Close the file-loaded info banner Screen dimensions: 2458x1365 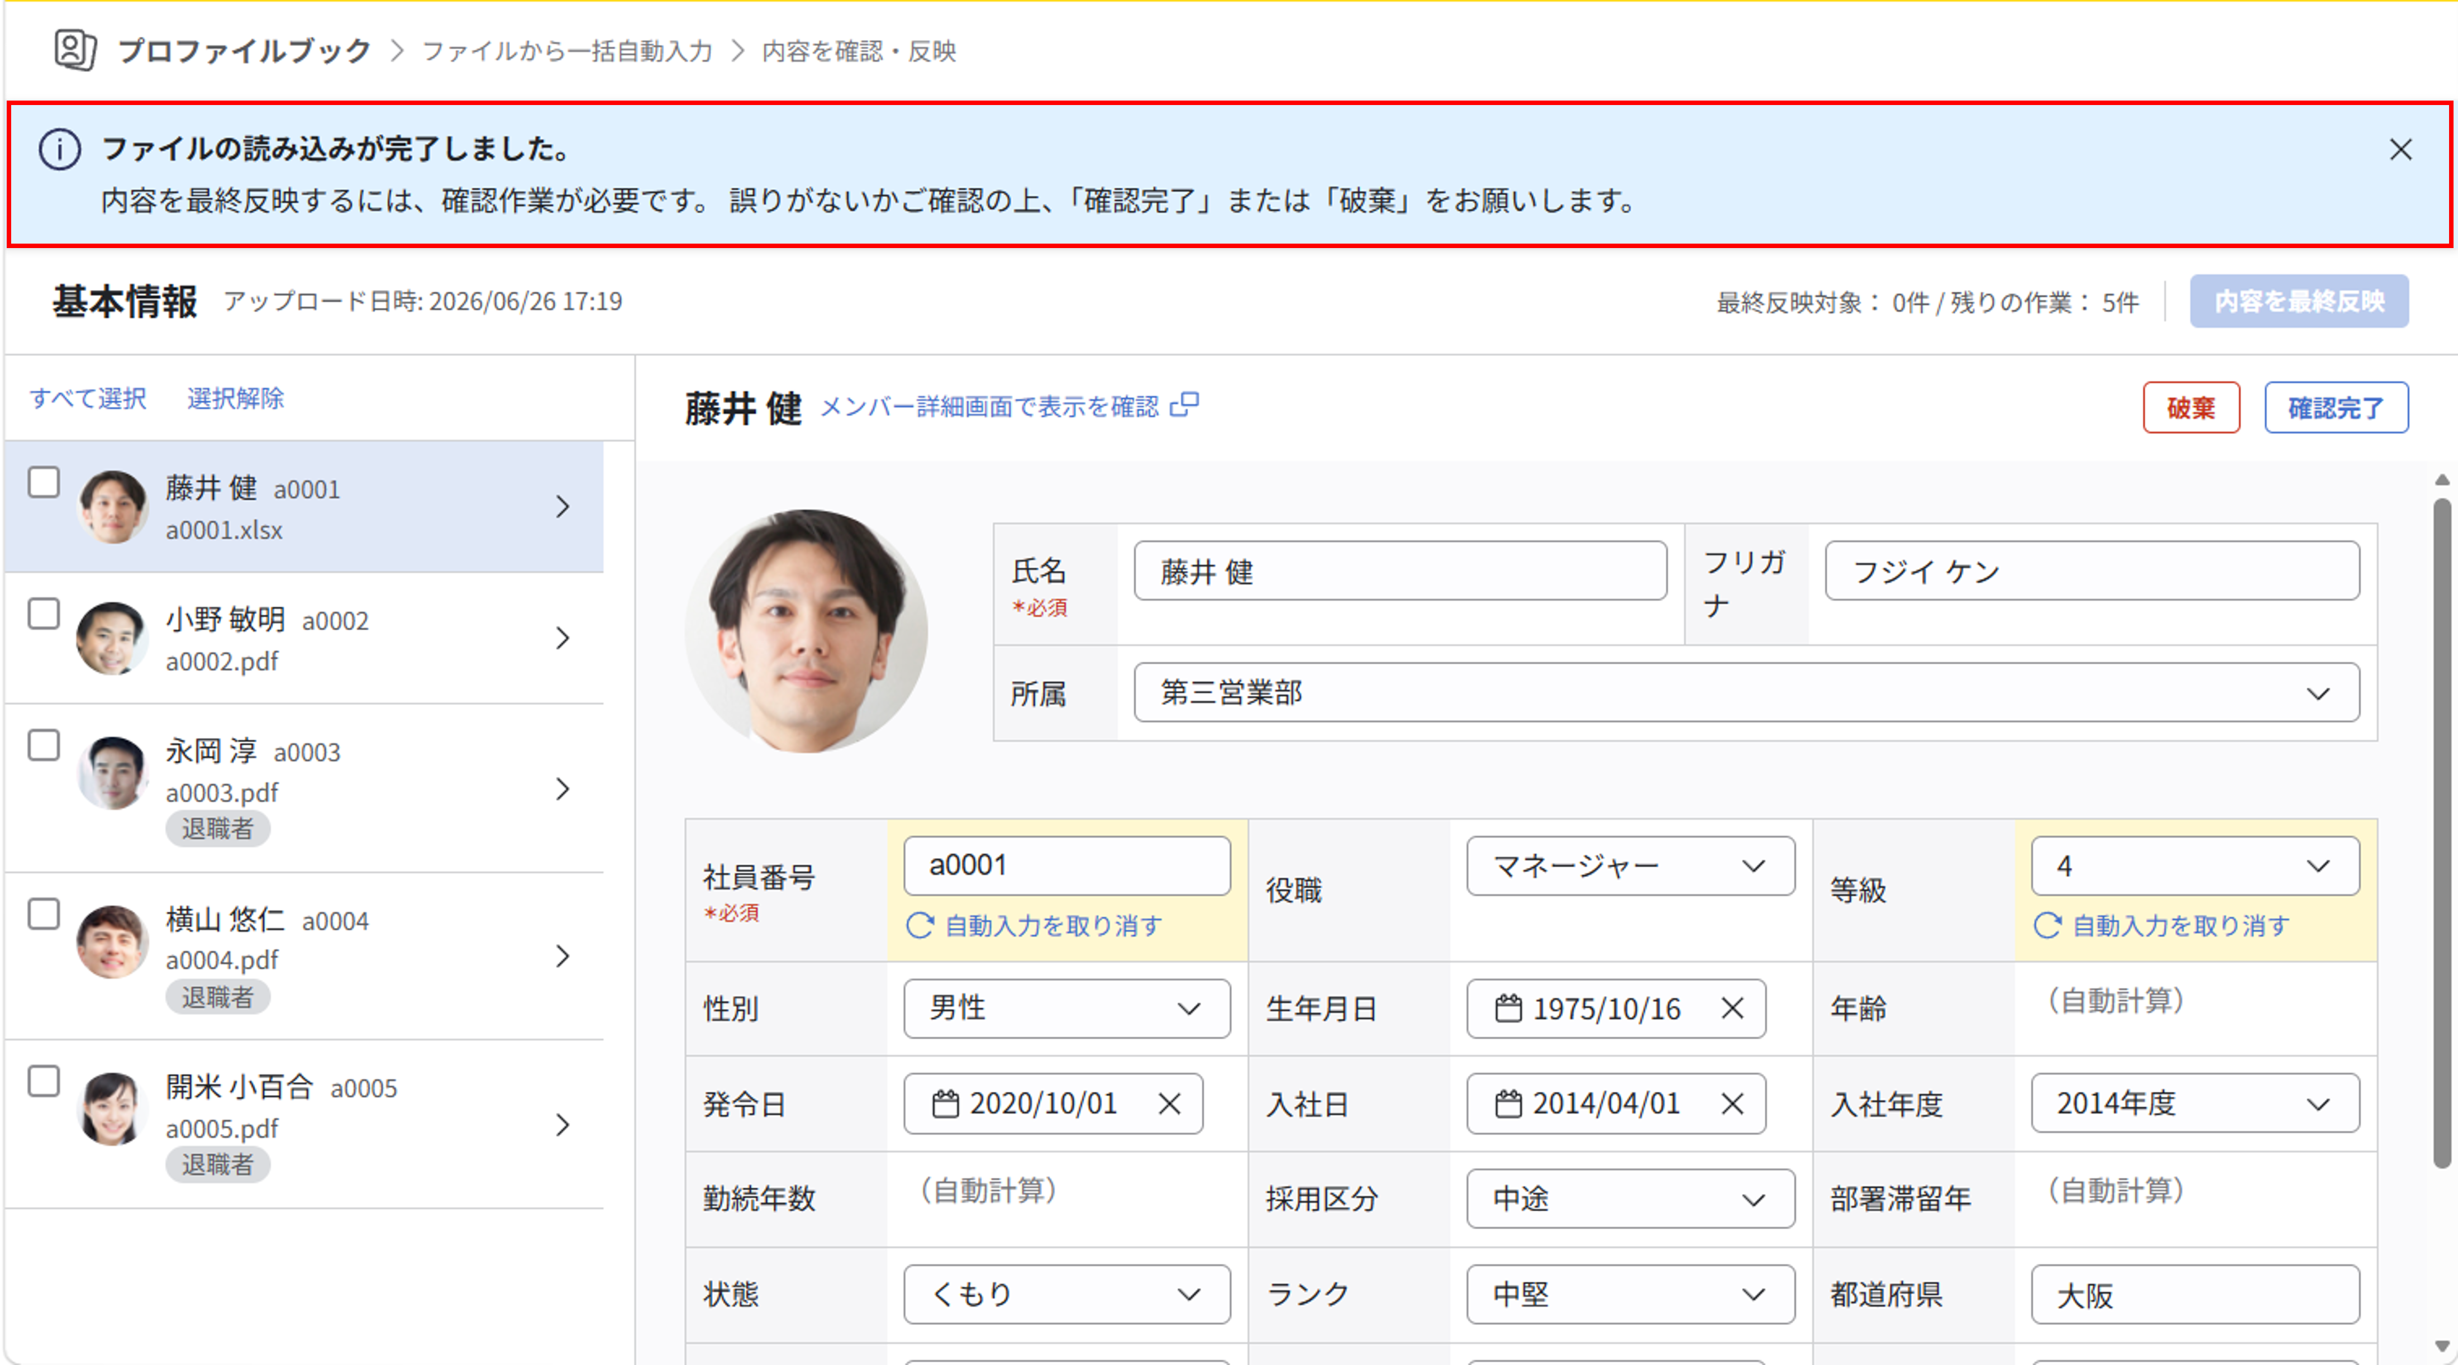tap(2401, 150)
